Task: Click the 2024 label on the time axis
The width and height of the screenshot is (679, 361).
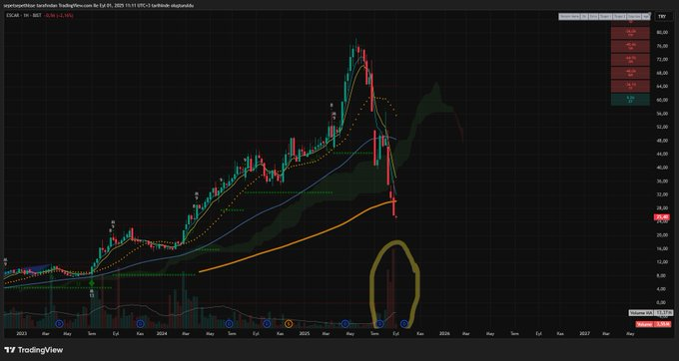Action: (162, 333)
